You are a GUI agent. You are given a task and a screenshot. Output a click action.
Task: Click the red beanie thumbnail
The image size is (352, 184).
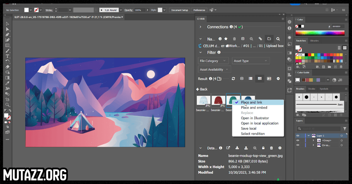coord(218,100)
